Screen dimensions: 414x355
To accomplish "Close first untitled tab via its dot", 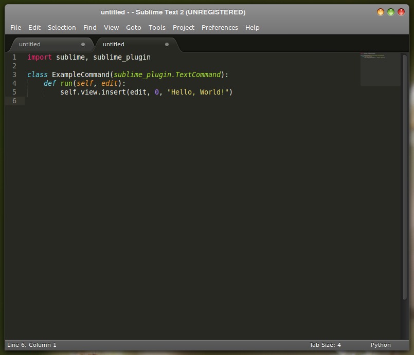I will point(83,44).
